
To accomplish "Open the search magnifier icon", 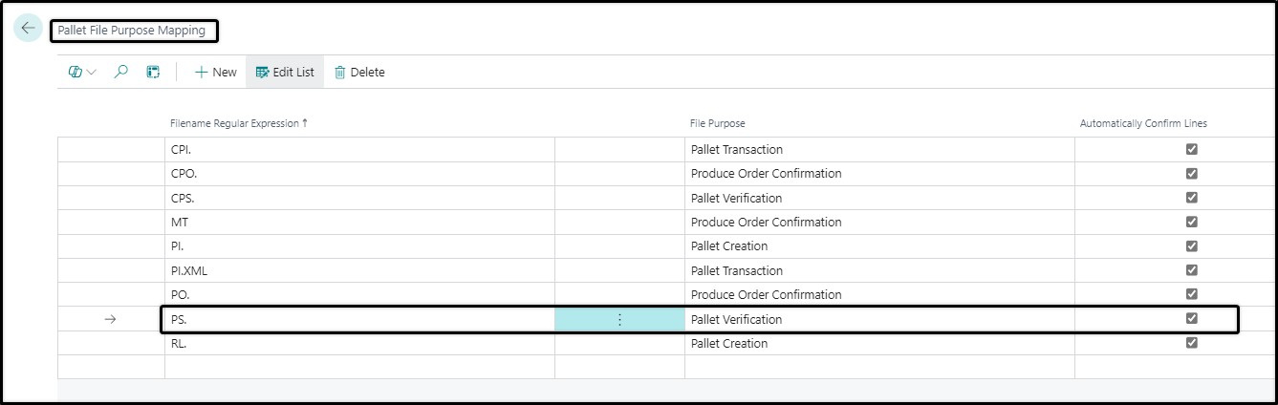I will pyautogui.click(x=120, y=72).
